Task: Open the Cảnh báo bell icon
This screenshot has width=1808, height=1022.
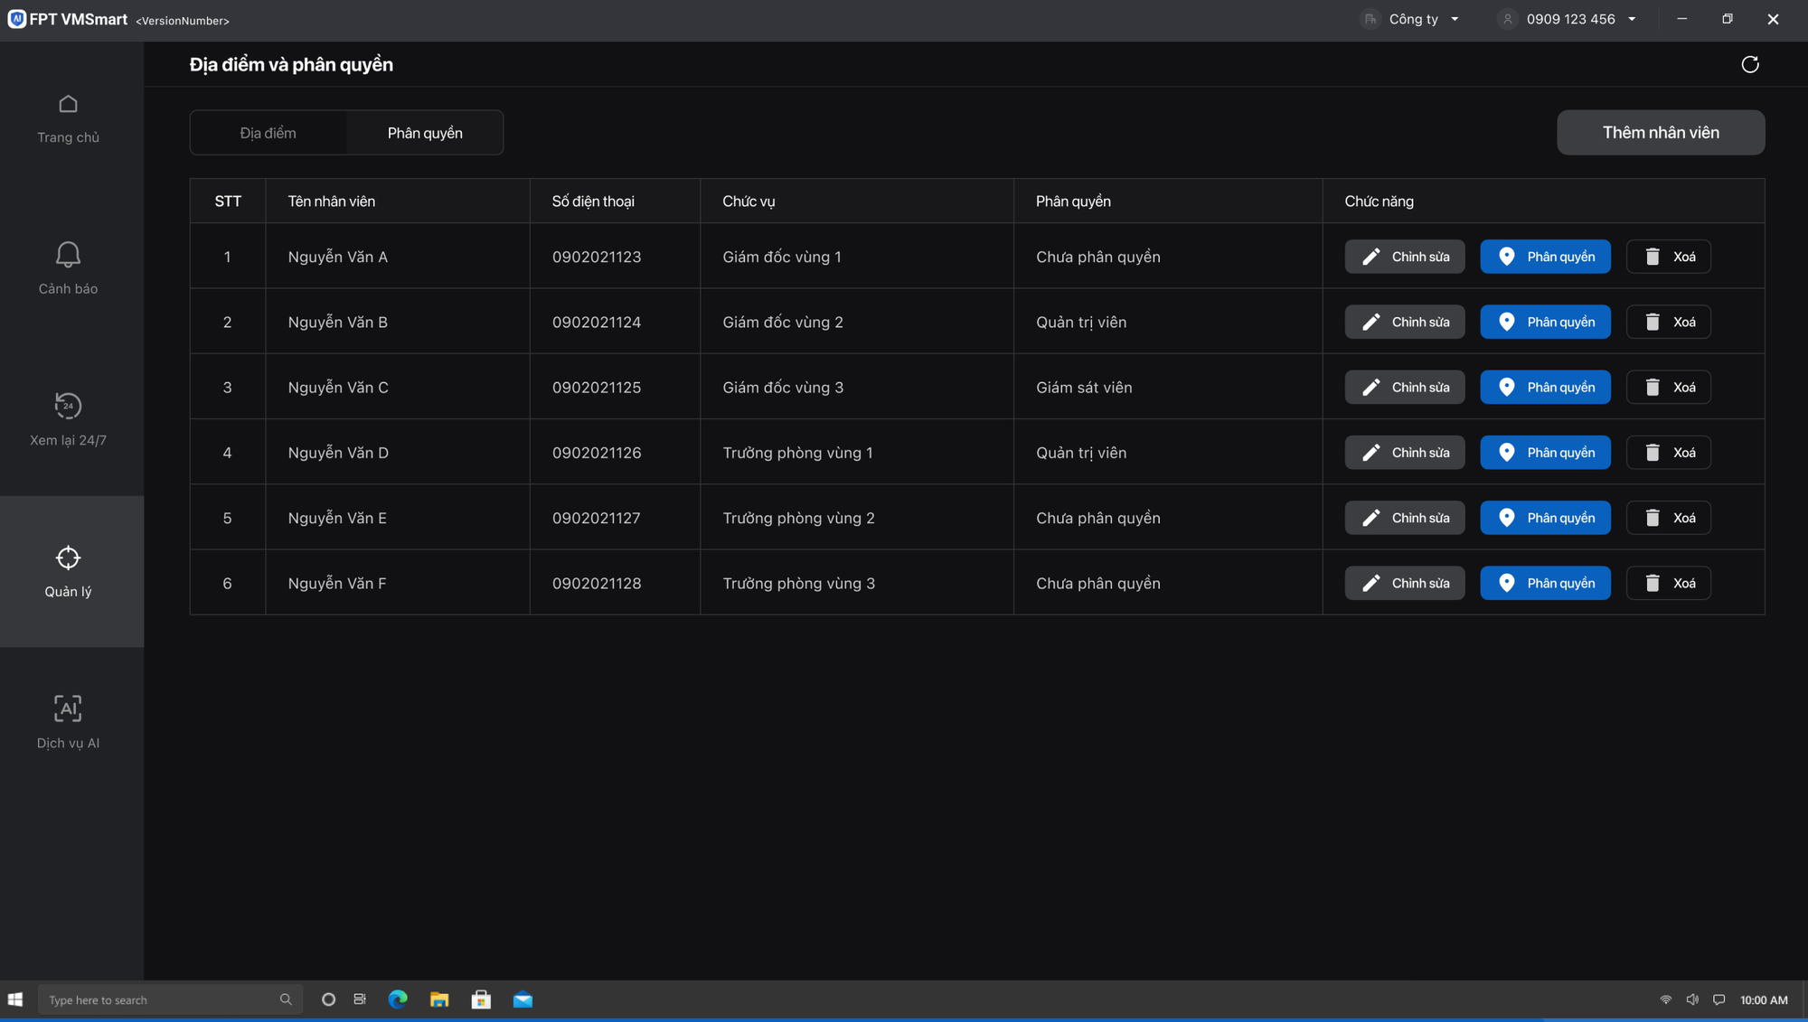Action: click(68, 255)
